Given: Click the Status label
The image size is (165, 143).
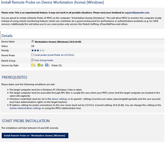Looking at the screenshot, I should coord(4,46).
